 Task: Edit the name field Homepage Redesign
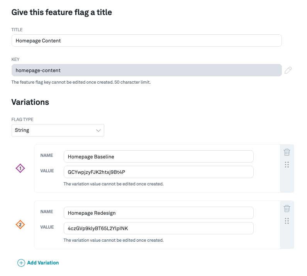[x=159, y=213]
